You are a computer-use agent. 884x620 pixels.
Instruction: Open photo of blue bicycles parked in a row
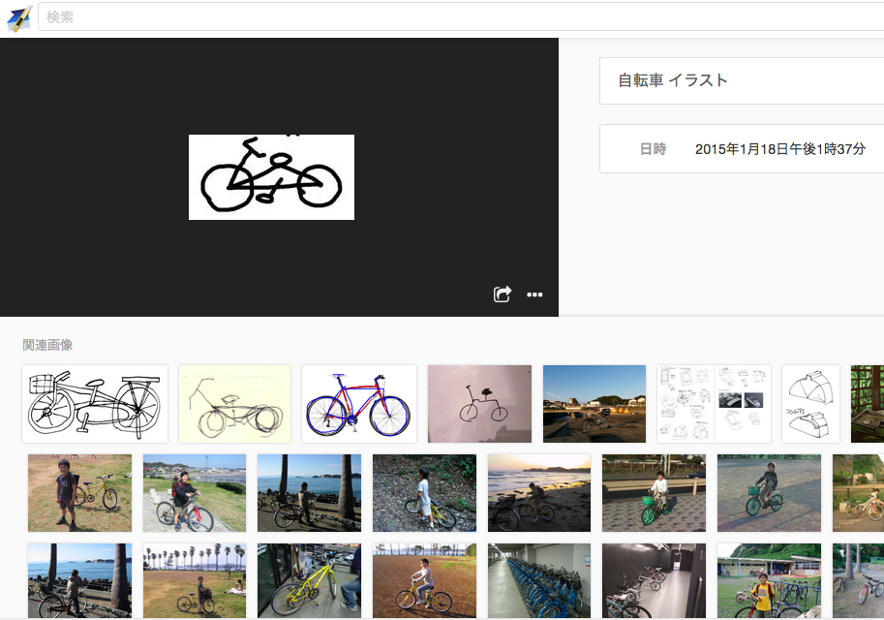539,580
